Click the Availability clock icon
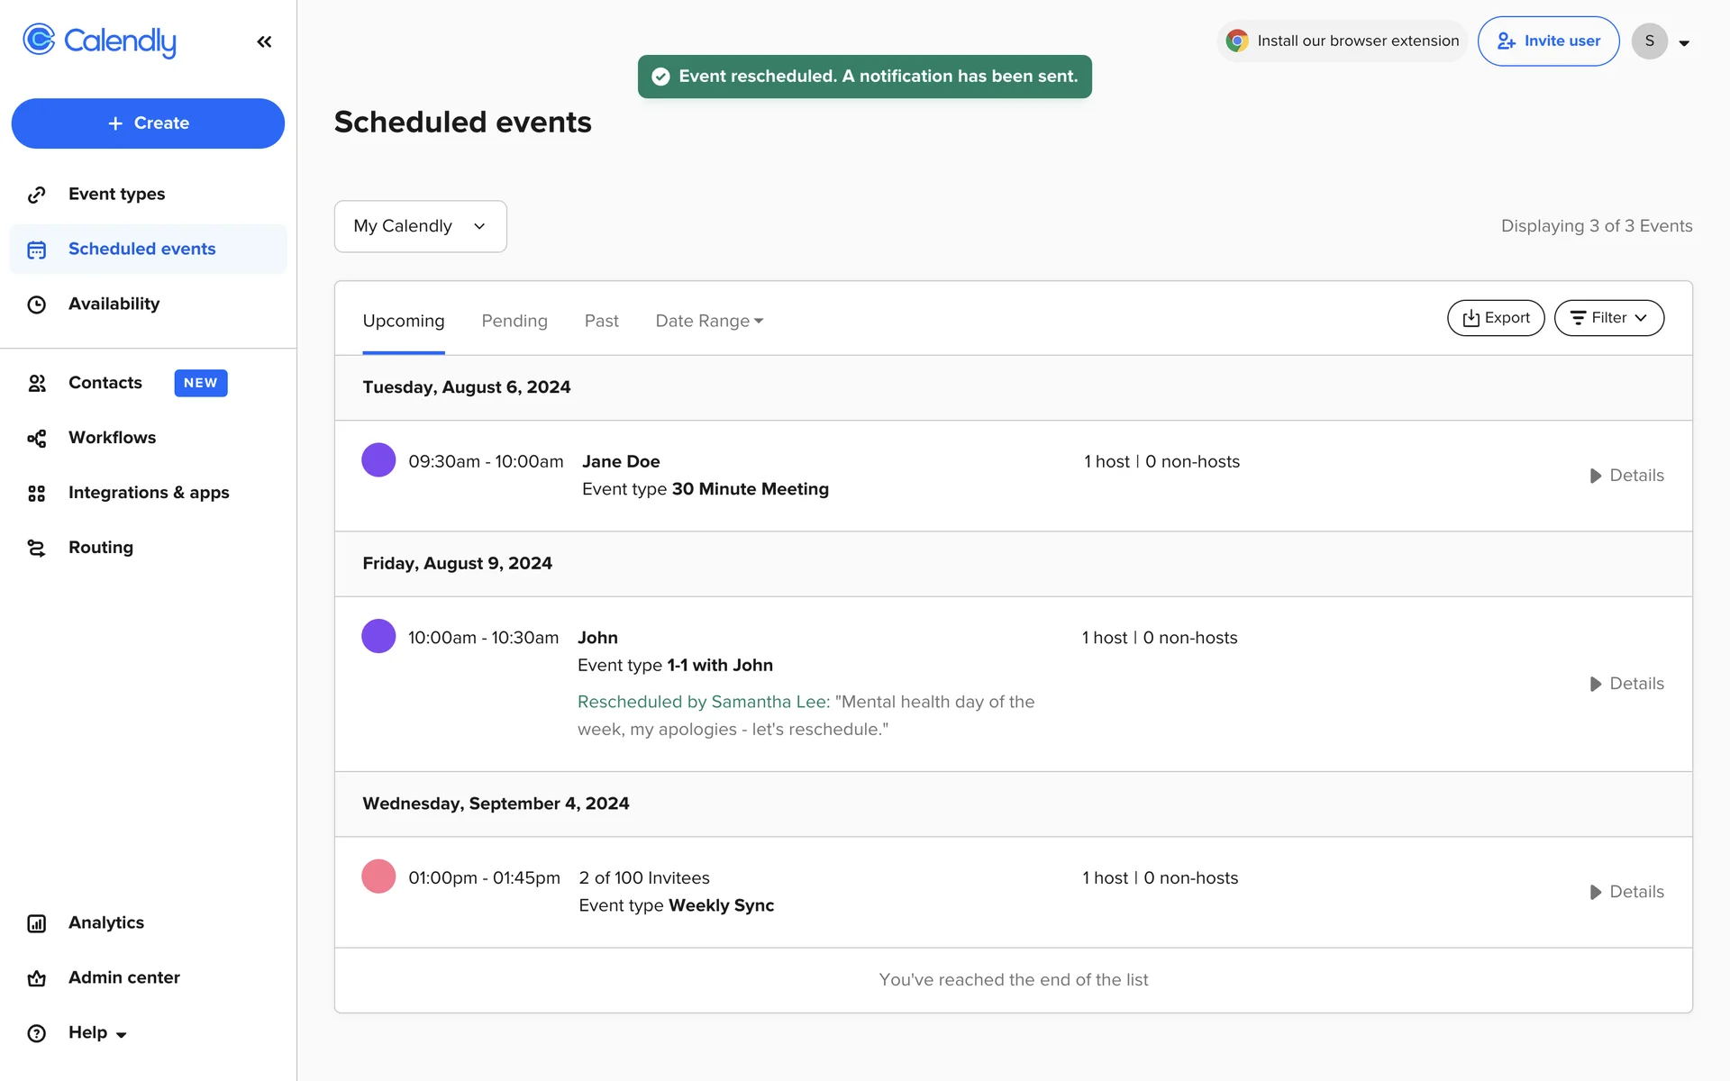Screen dimensions: 1730x1081 (37, 304)
